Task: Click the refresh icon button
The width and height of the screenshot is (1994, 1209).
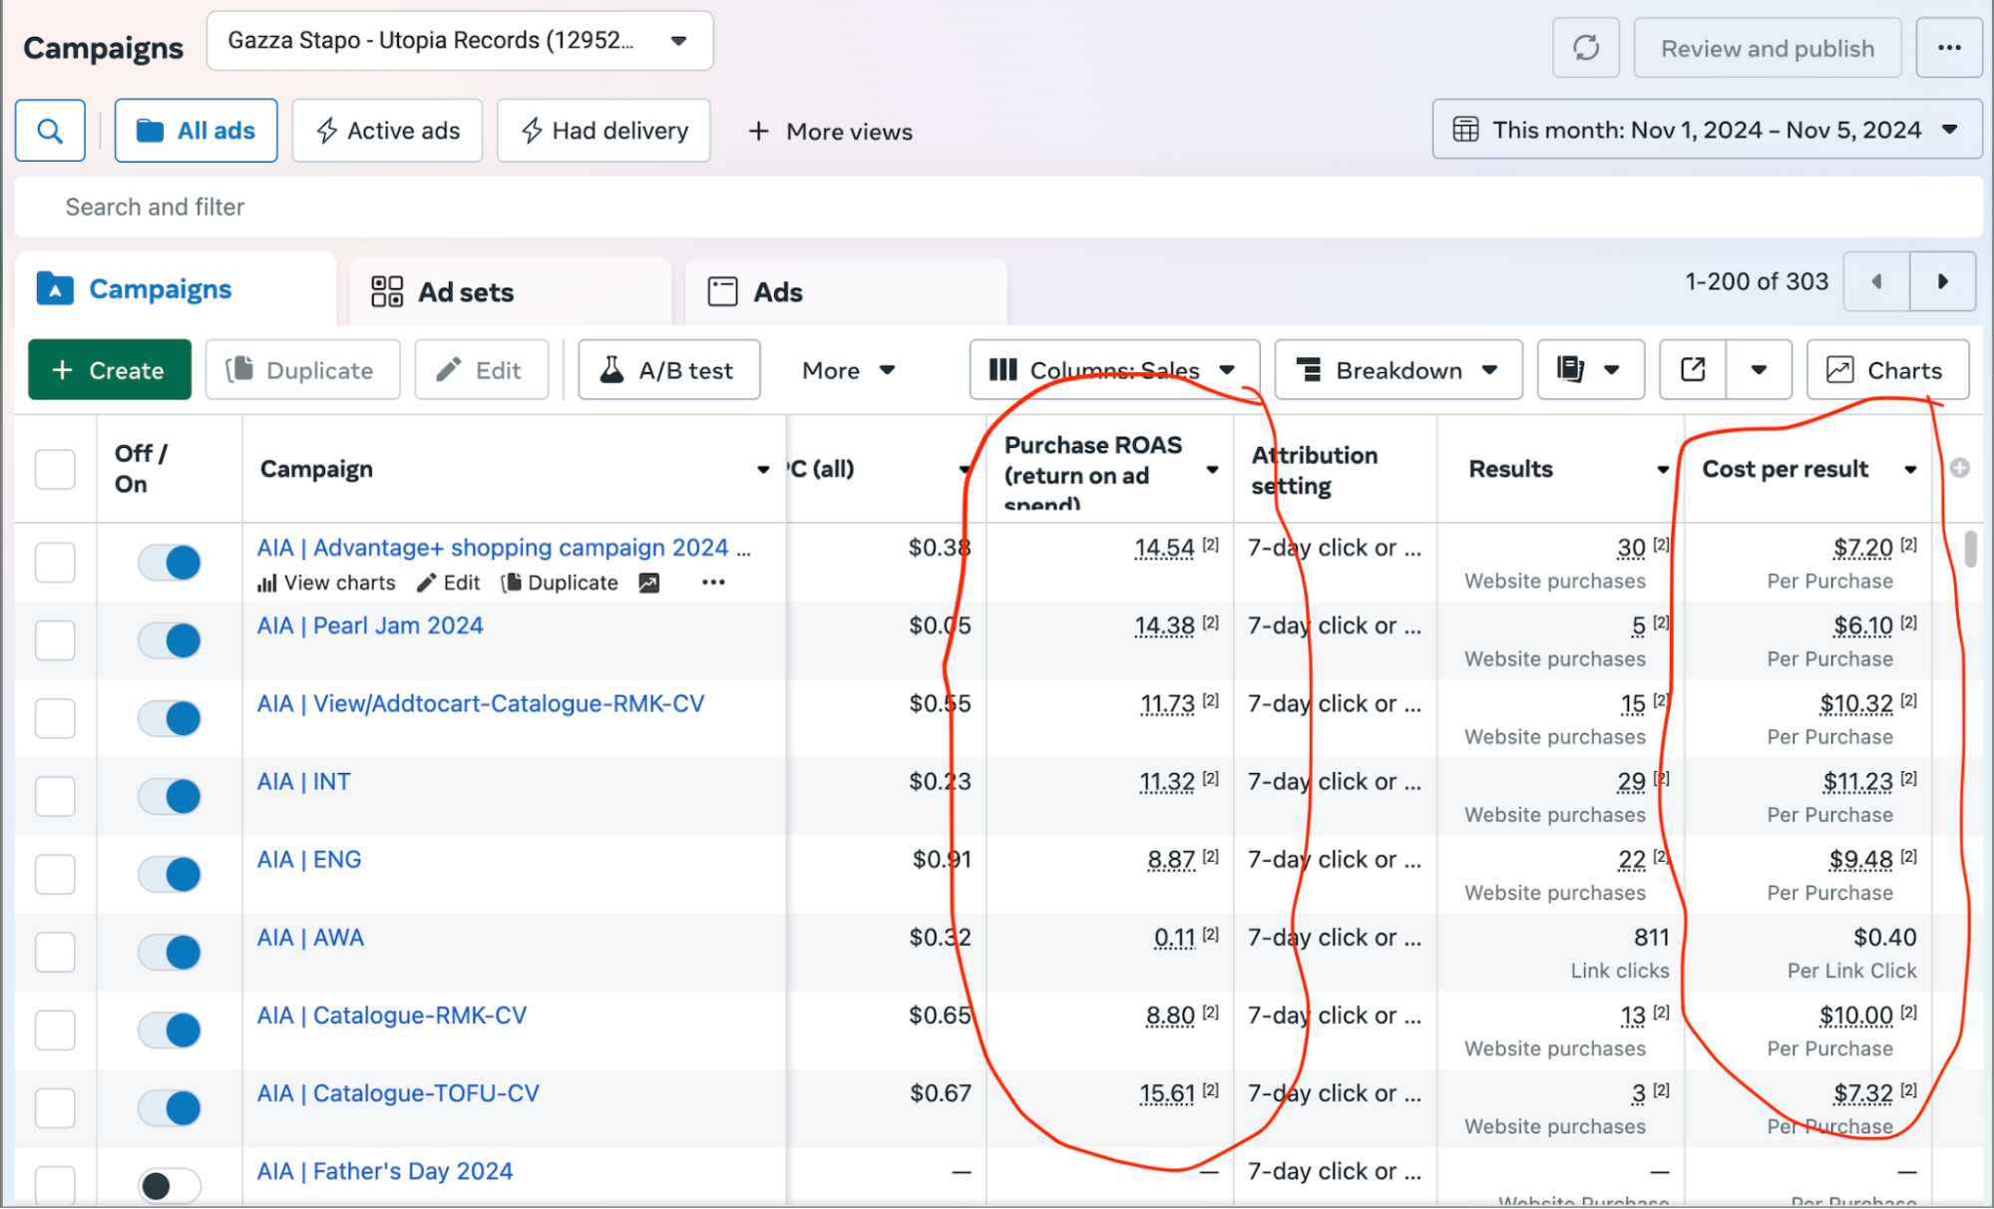Action: point(1585,48)
